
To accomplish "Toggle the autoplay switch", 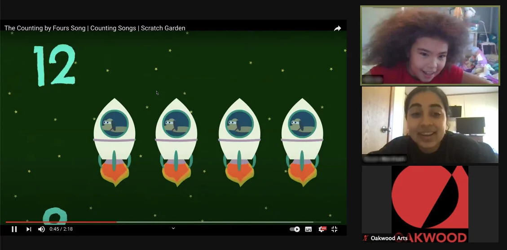I will click(x=295, y=229).
